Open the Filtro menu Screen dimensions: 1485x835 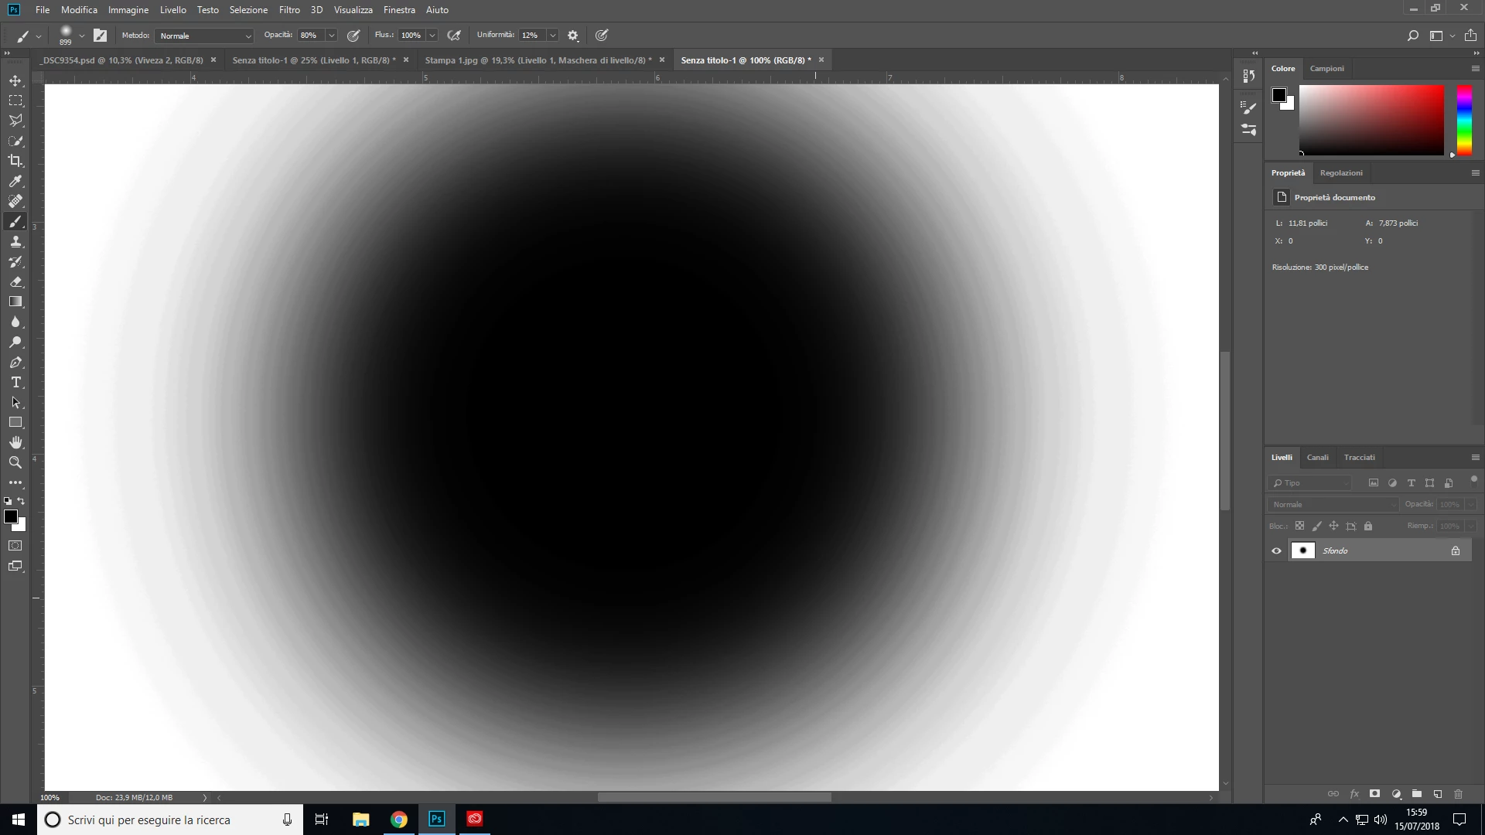(x=289, y=10)
